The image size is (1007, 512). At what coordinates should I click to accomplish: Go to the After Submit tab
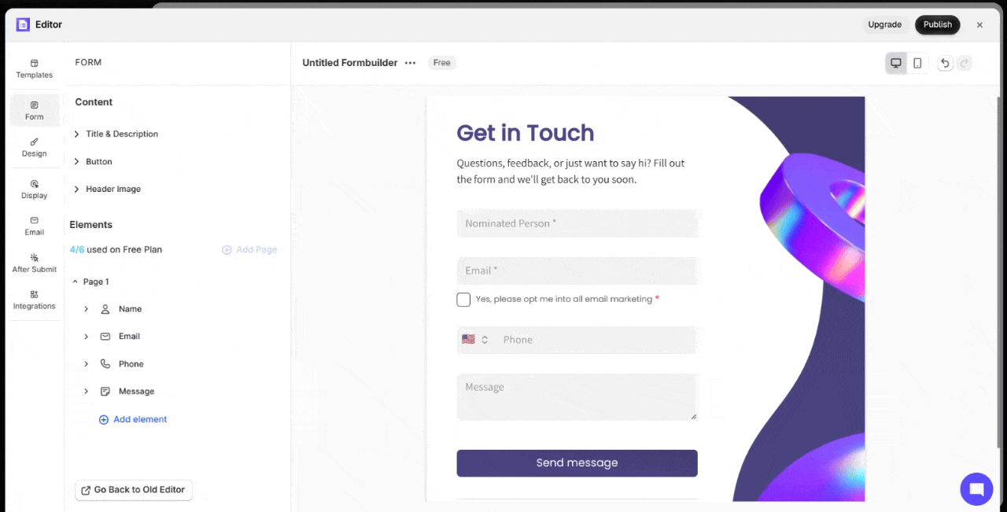35,263
